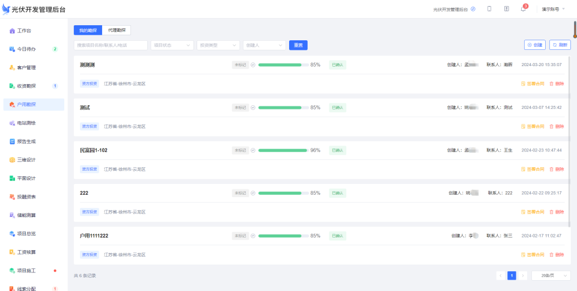Open the 20条/页 page size dropdown

[x=551, y=275]
